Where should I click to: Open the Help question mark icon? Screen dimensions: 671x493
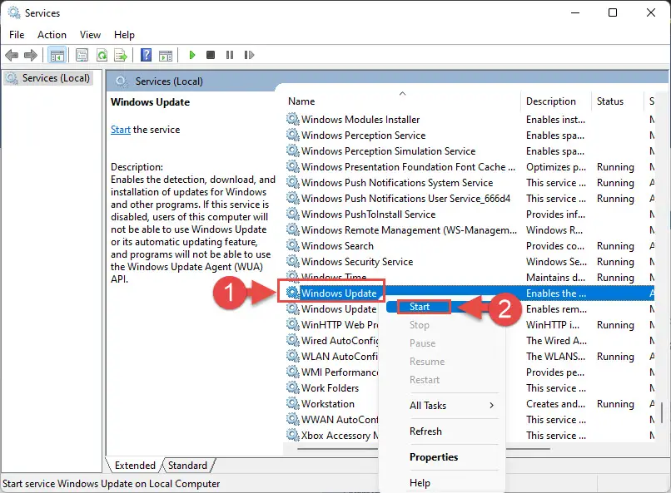click(x=146, y=55)
